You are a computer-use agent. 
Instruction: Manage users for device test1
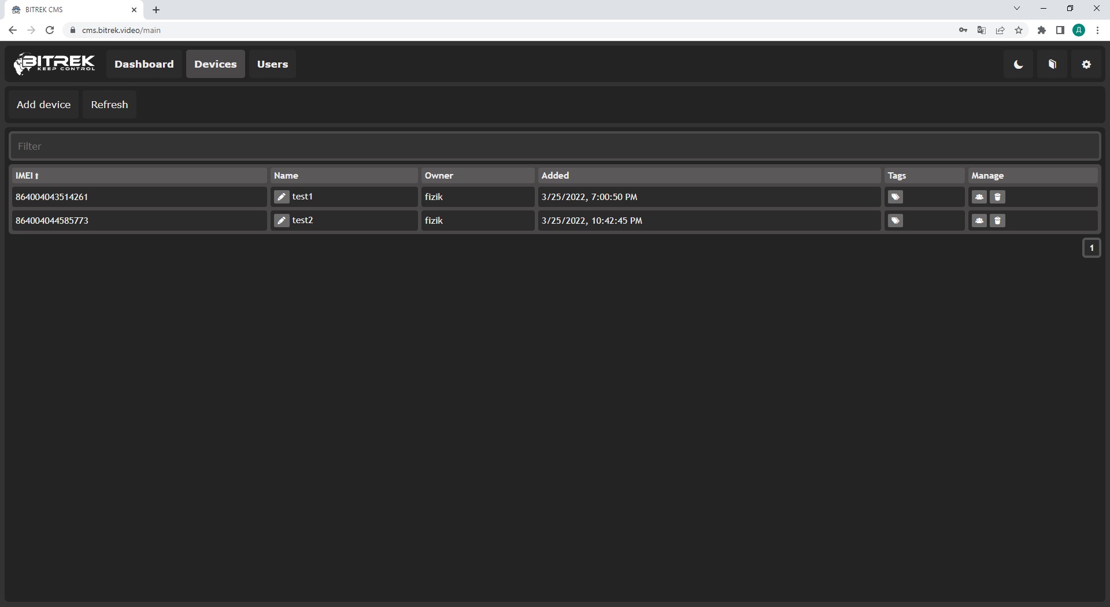(979, 197)
